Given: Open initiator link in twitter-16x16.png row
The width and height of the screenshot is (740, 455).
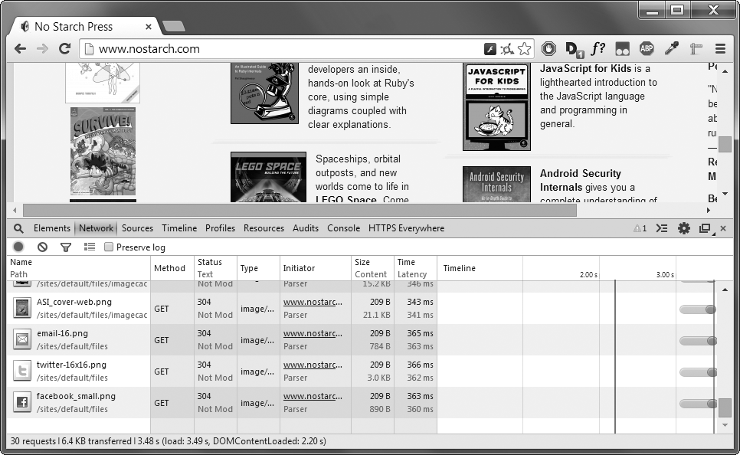Looking at the screenshot, I should click(x=313, y=365).
